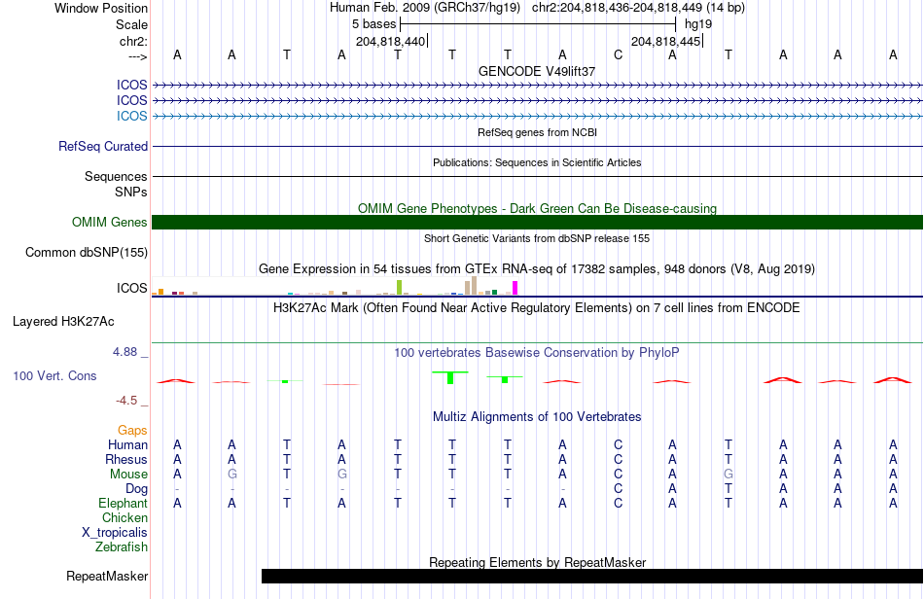Click the ICOS GTEx expression label
Viewport: 924px width, 599px height.
(x=131, y=288)
